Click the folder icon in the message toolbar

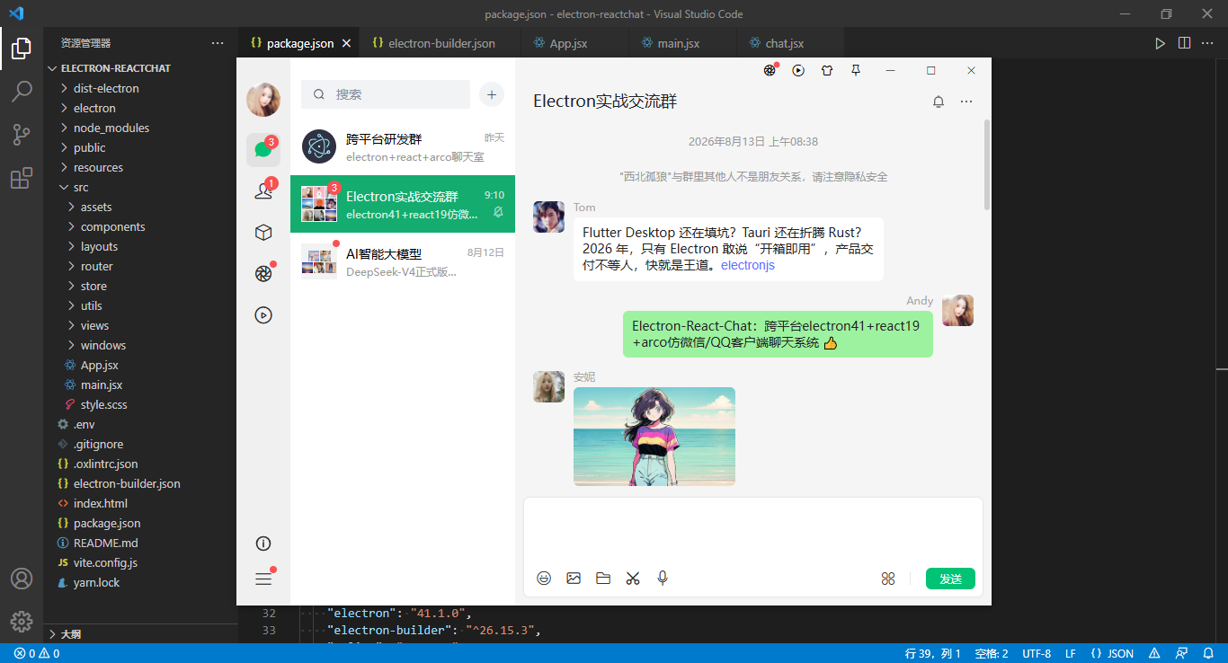pyautogui.click(x=603, y=579)
